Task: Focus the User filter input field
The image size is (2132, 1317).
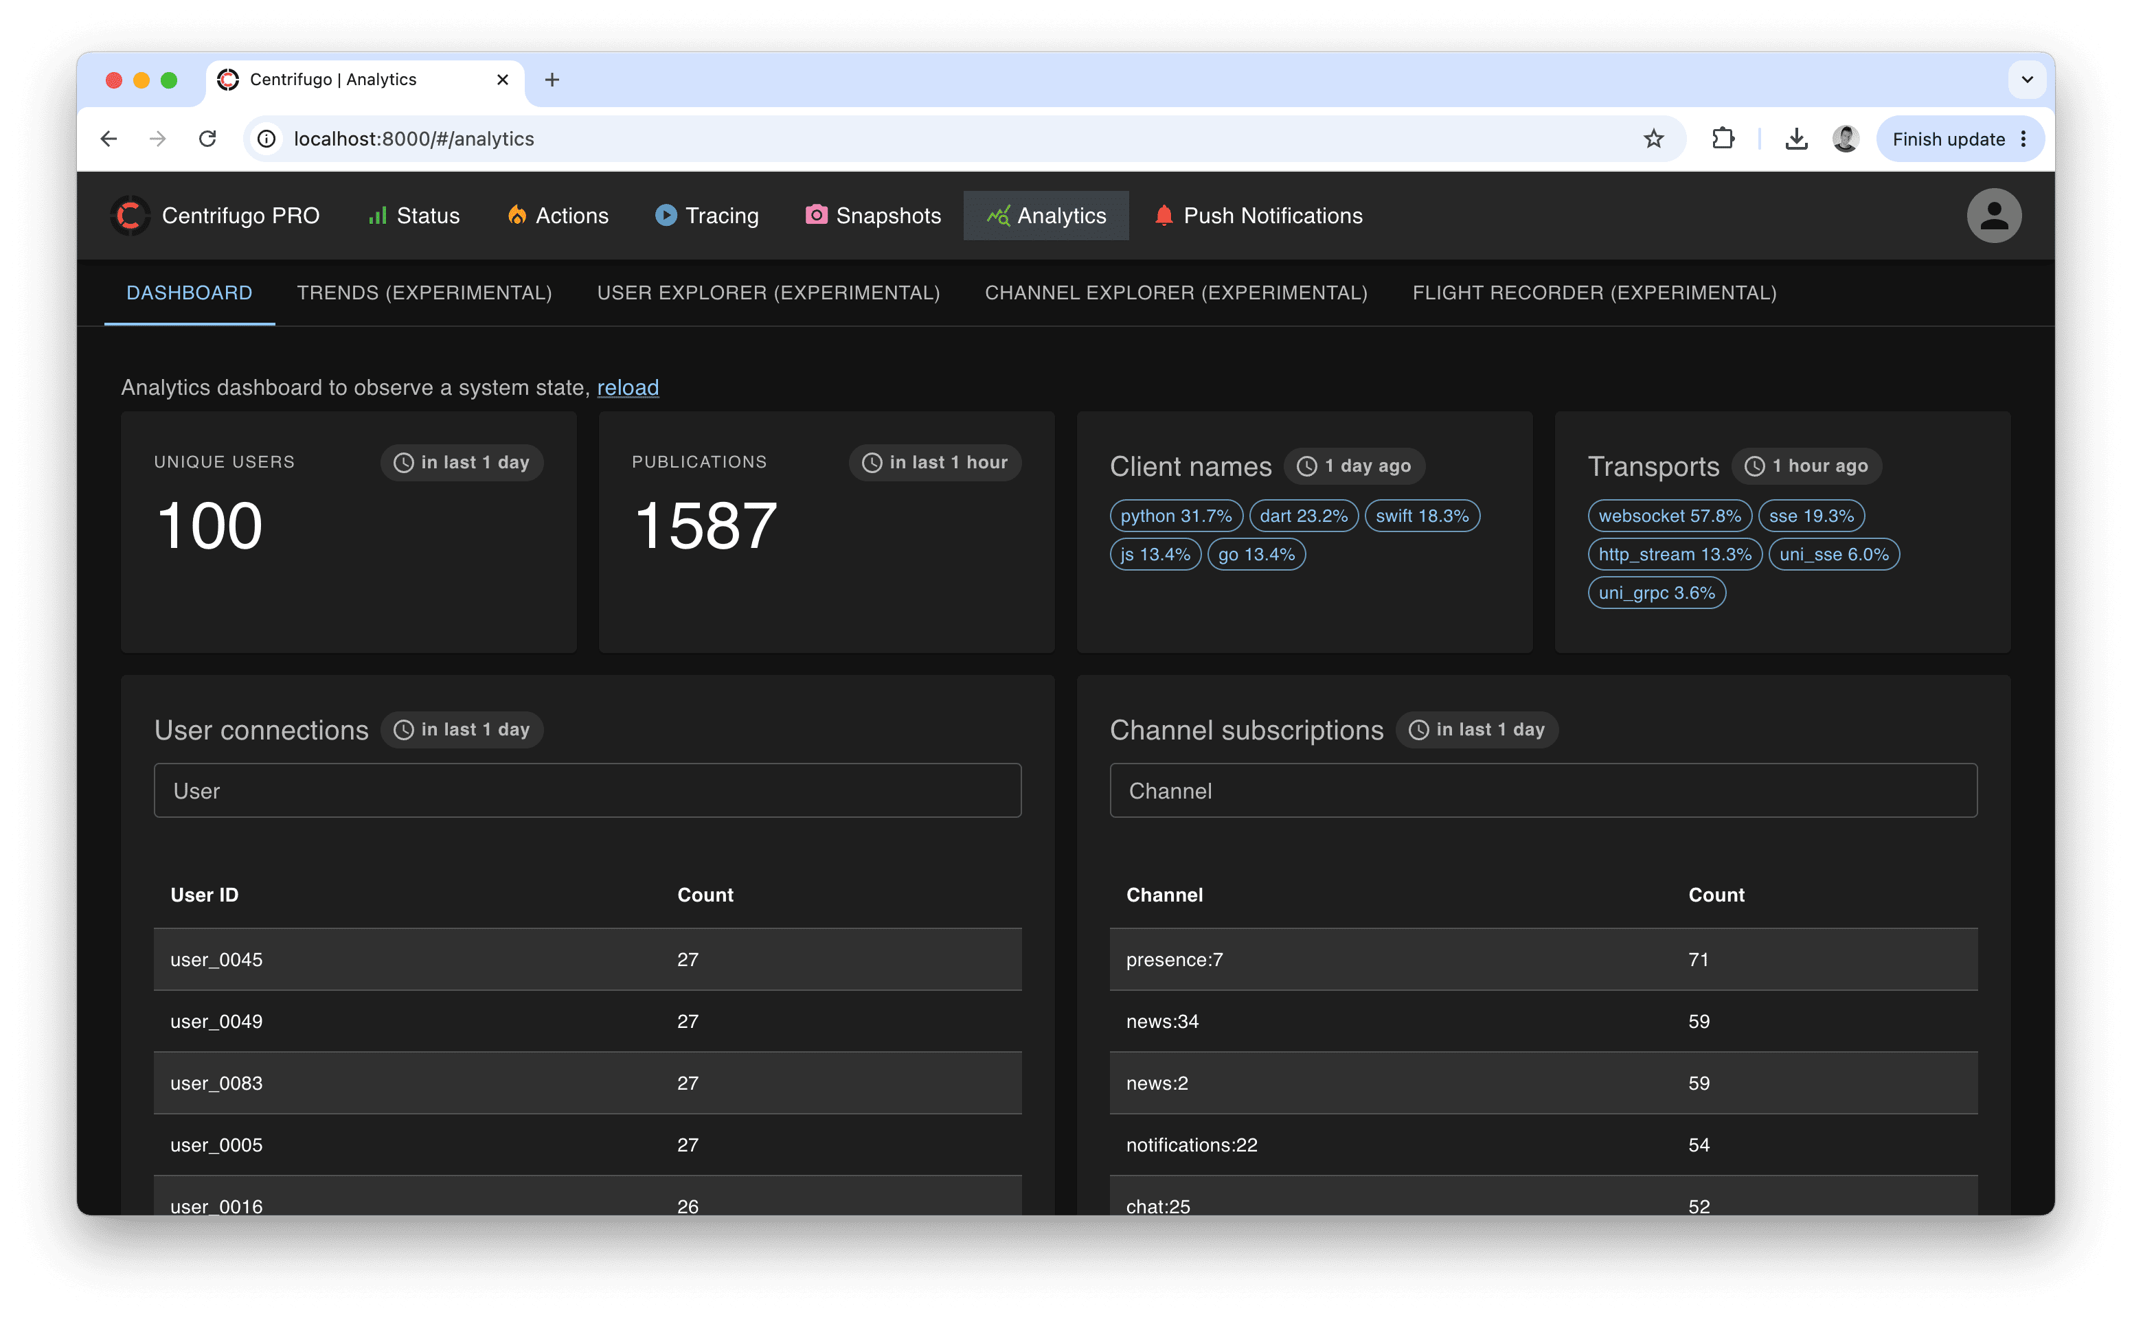Action: coord(588,791)
